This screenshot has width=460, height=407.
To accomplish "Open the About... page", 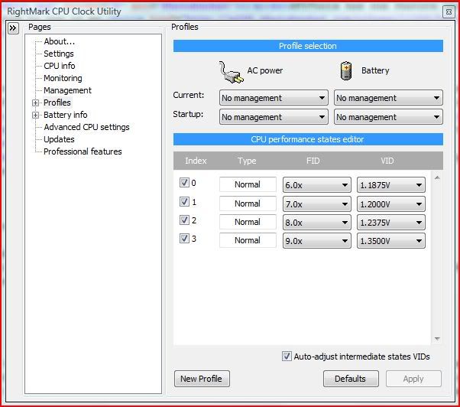I will coord(60,41).
